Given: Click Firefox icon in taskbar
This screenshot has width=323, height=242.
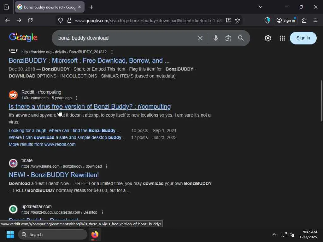Looking at the screenshot, I should click(x=95, y=234).
